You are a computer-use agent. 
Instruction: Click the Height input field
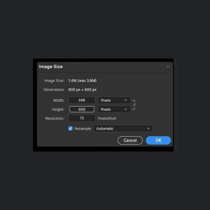pyautogui.click(x=82, y=109)
